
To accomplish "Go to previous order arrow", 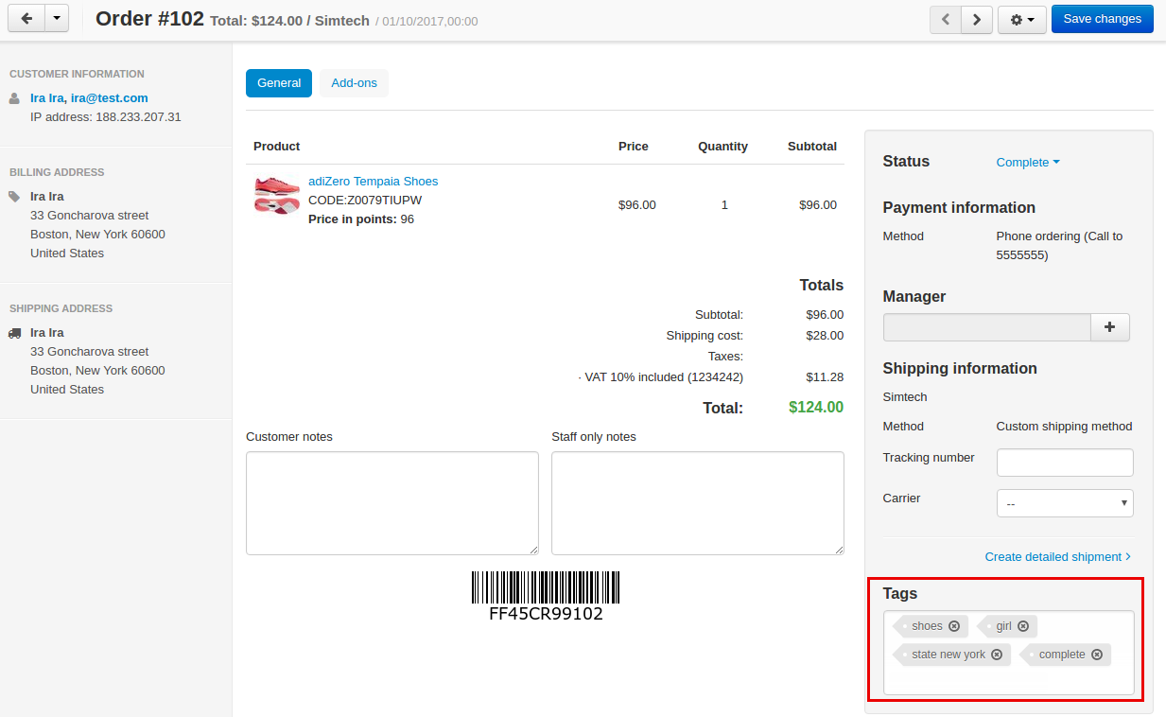I will coord(946,19).
